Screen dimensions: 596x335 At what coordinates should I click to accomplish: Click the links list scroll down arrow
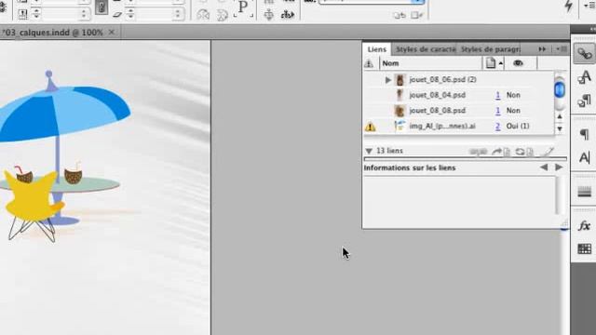tap(560, 128)
